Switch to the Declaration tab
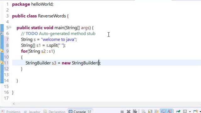 [x=55, y=112]
